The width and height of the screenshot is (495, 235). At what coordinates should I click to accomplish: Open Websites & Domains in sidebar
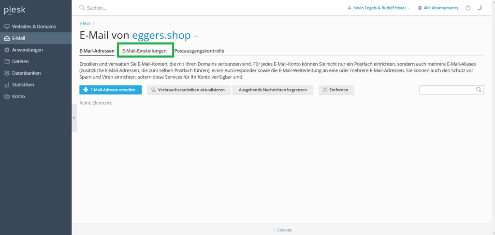[x=34, y=27]
